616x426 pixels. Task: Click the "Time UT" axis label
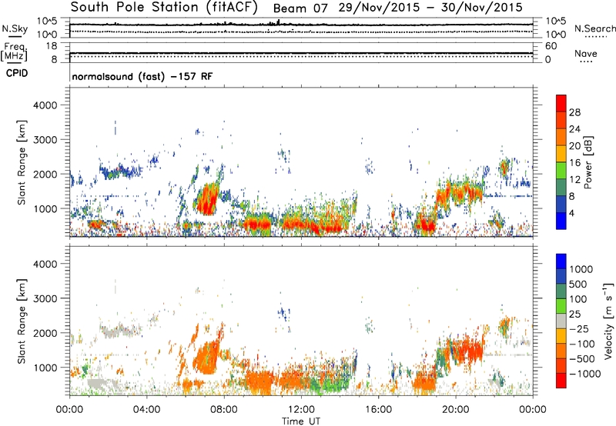click(301, 421)
